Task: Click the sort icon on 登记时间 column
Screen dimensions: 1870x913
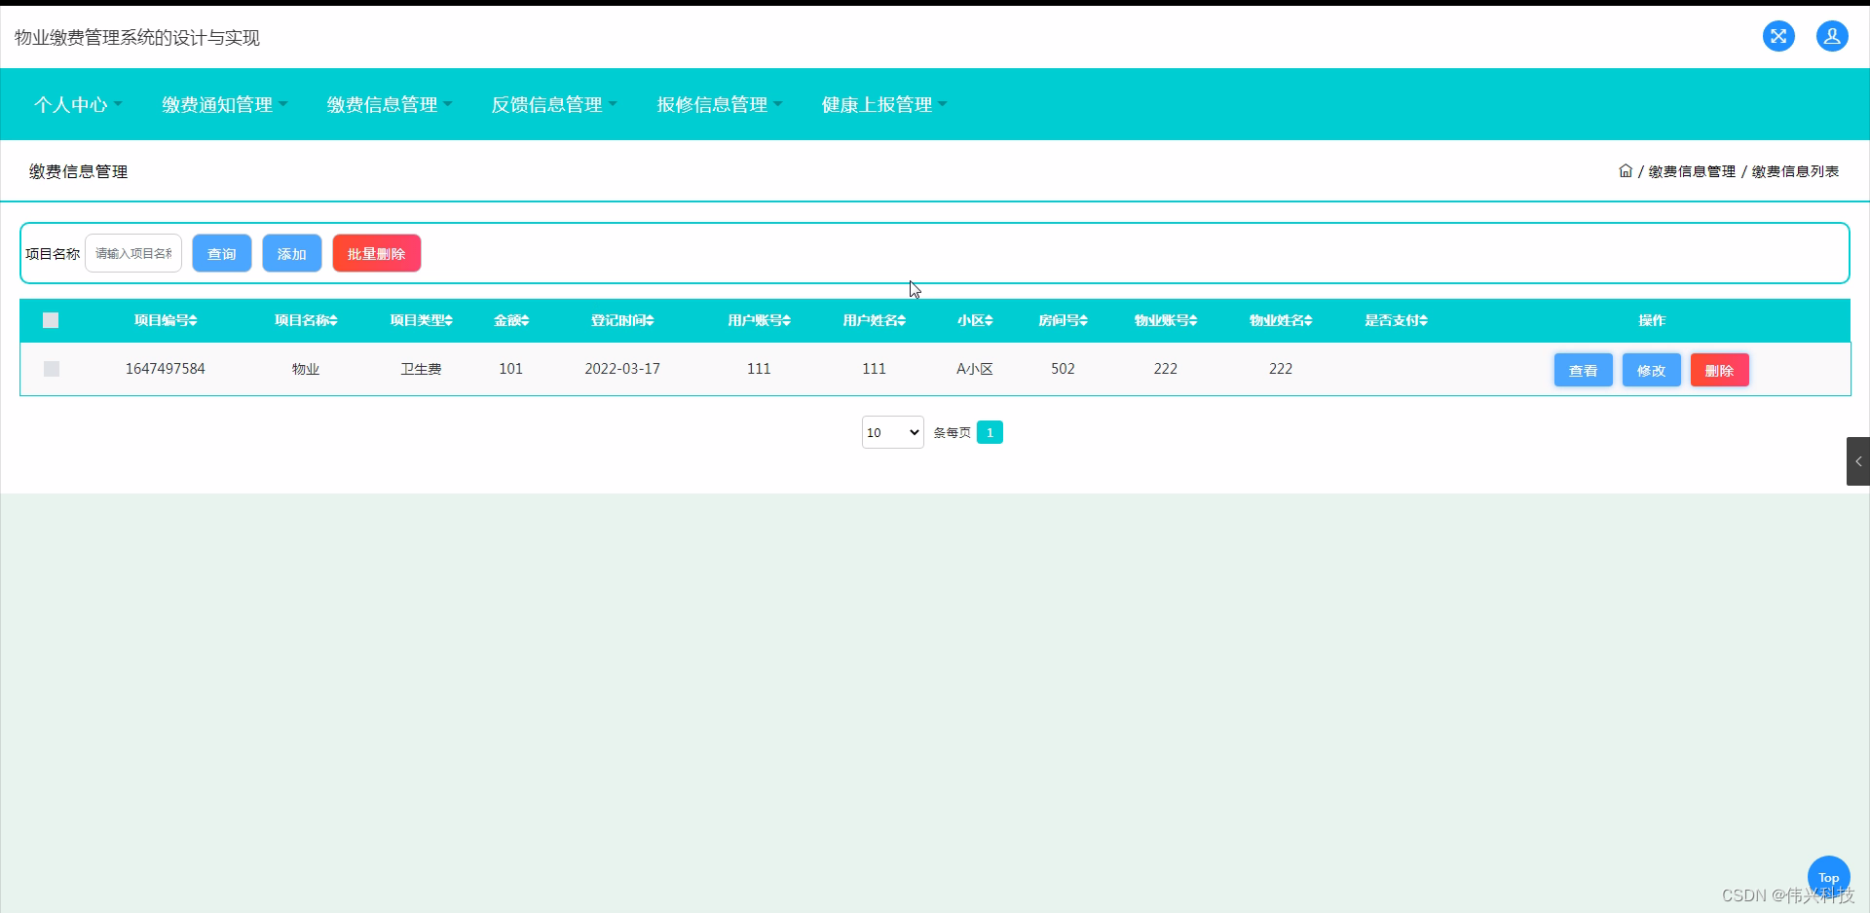Action: click(651, 320)
